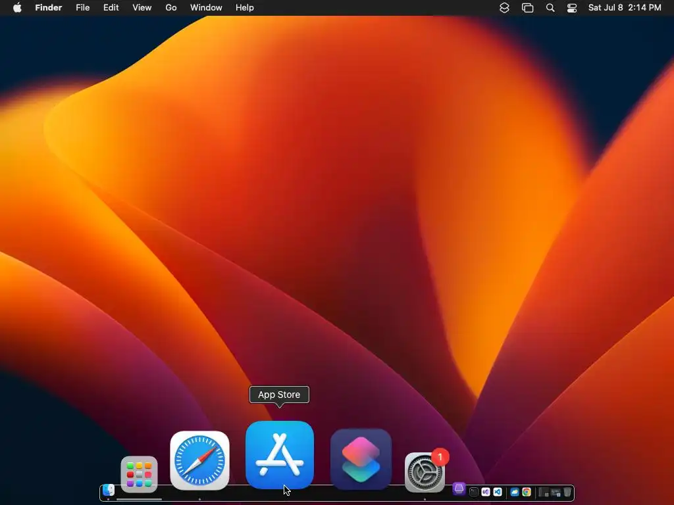This screenshot has width=674, height=505.
Task: Open the Trash in the Dock
Action: (x=567, y=492)
